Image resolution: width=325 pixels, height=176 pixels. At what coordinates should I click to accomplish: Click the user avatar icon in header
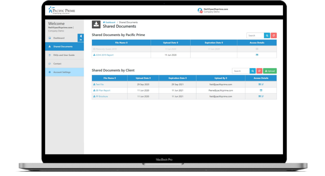tap(200, 11)
